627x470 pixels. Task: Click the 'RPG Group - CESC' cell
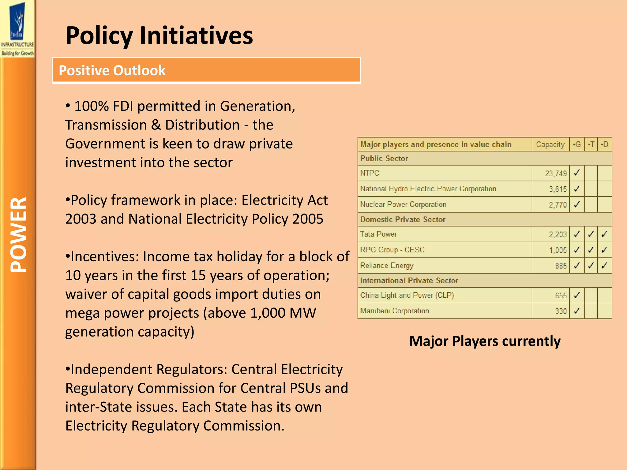tap(445, 250)
